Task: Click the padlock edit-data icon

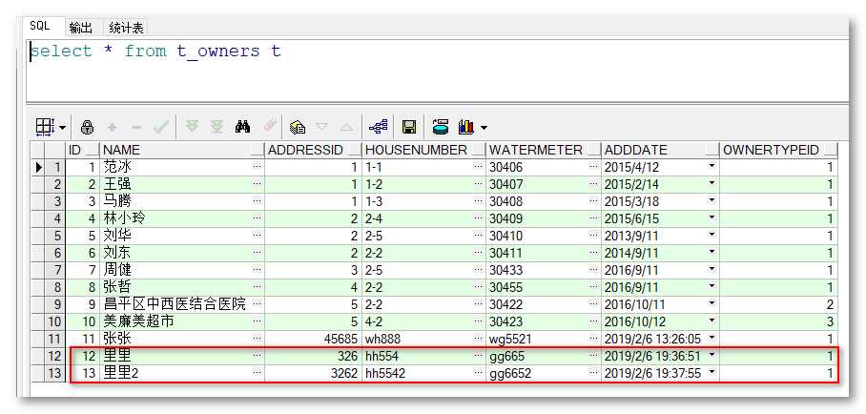Action: [87, 127]
